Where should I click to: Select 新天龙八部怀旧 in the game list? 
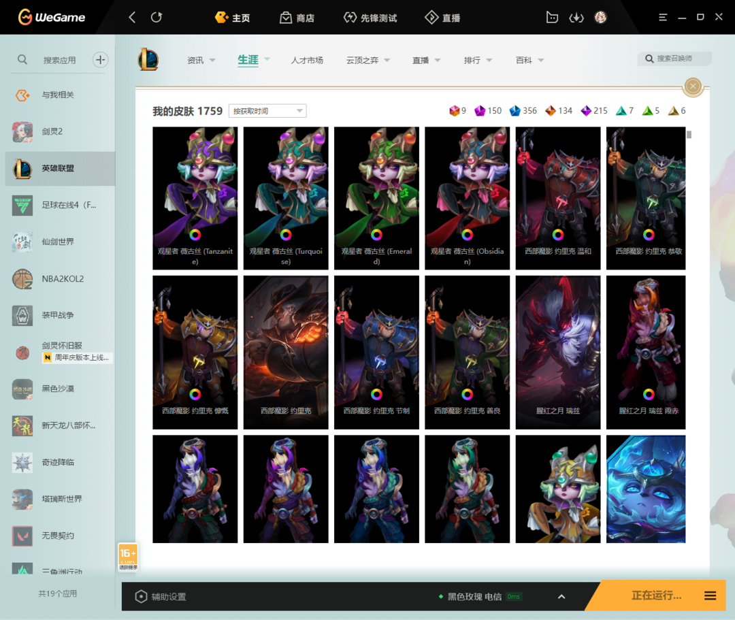click(x=60, y=425)
